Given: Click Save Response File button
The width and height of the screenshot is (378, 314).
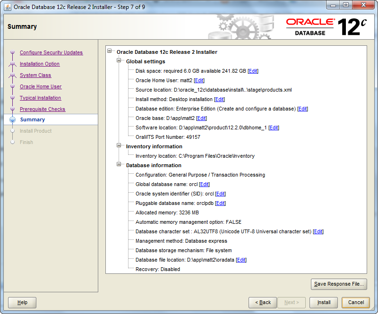Looking at the screenshot, I should 339,284.
